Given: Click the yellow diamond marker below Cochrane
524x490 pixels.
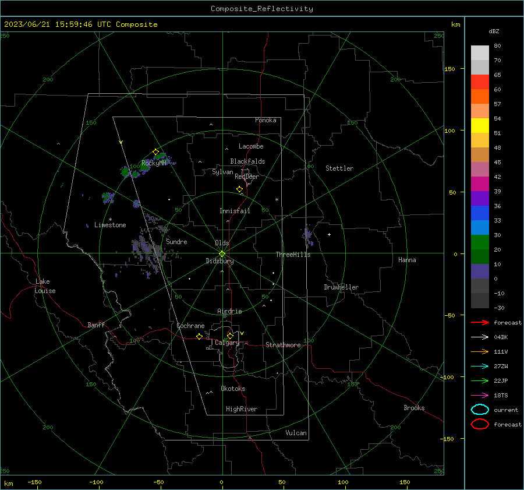Looking at the screenshot, I should point(199,336).
